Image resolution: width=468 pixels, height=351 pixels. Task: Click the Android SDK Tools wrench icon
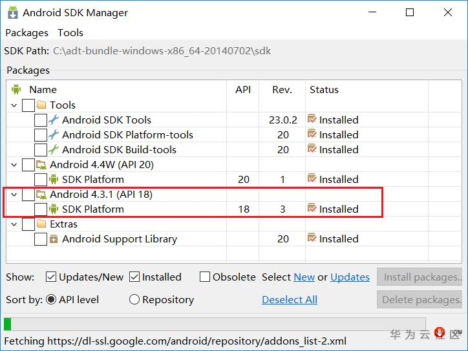(x=54, y=120)
